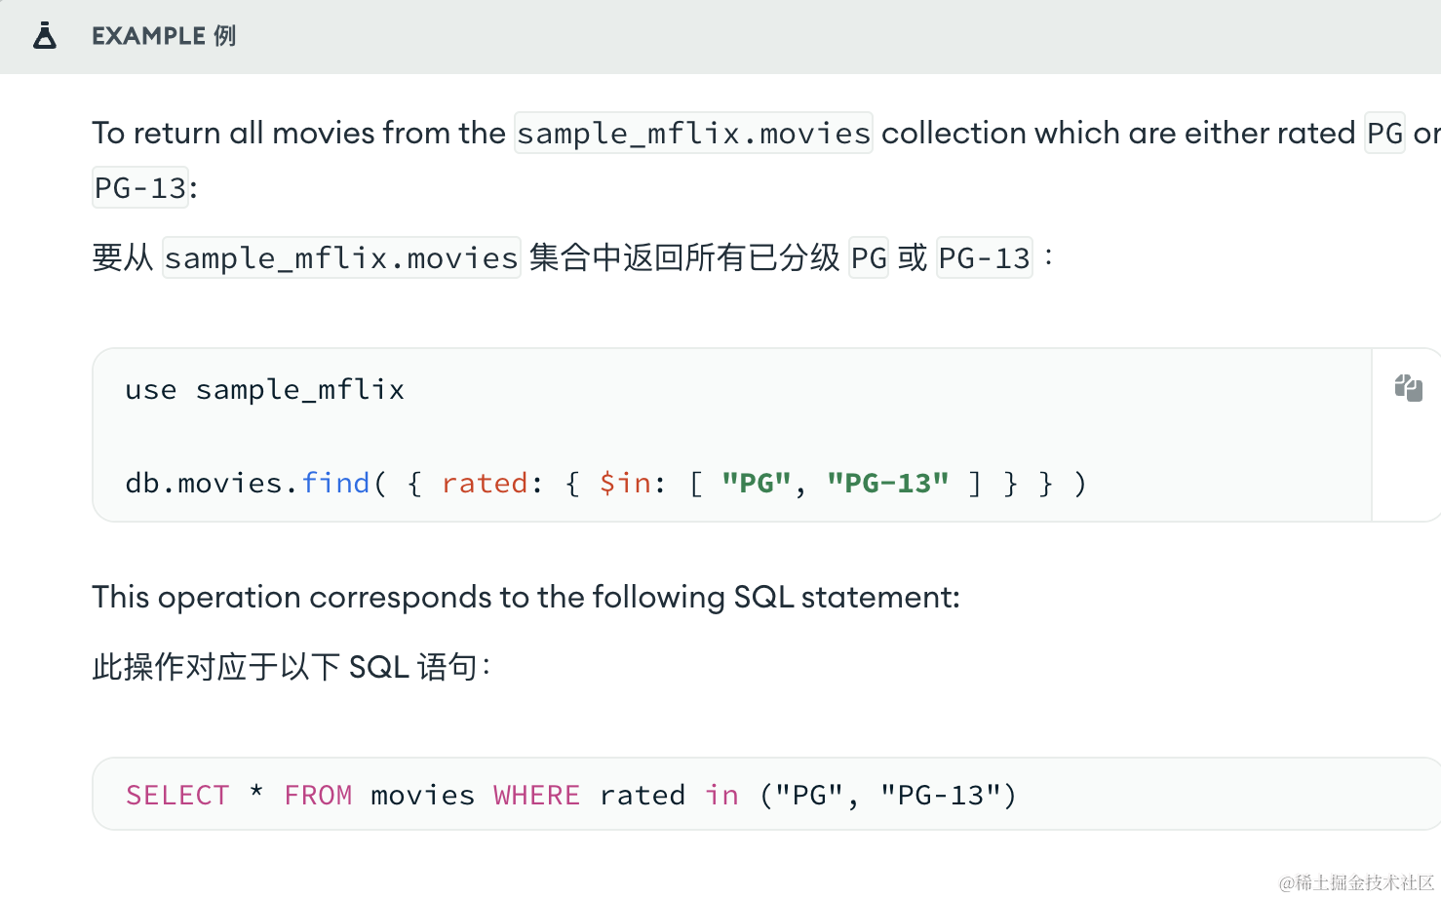Click the PG inline code in English sentence
The image size is (1441, 899).
pyautogui.click(x=1384, y=133)
